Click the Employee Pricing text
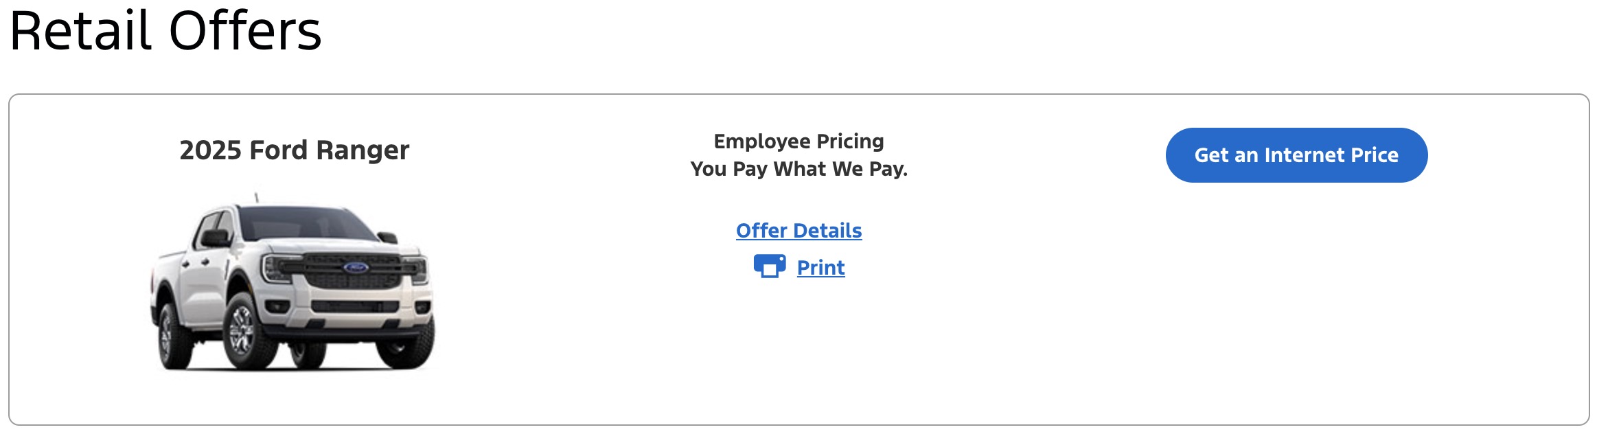 coord(798,141)
